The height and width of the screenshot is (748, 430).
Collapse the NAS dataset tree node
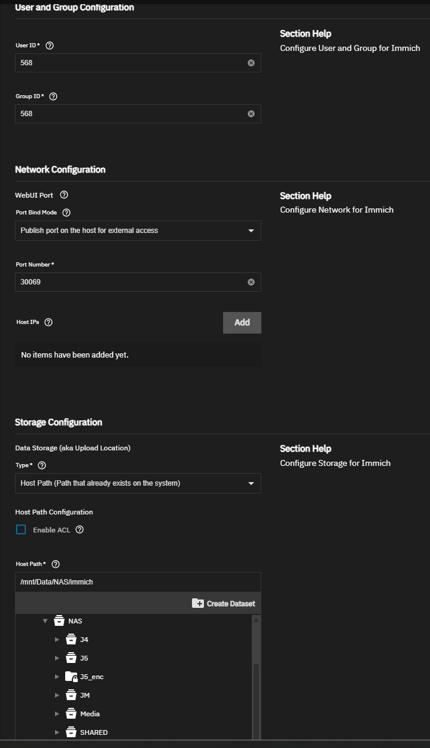click(x=45, y=621)
